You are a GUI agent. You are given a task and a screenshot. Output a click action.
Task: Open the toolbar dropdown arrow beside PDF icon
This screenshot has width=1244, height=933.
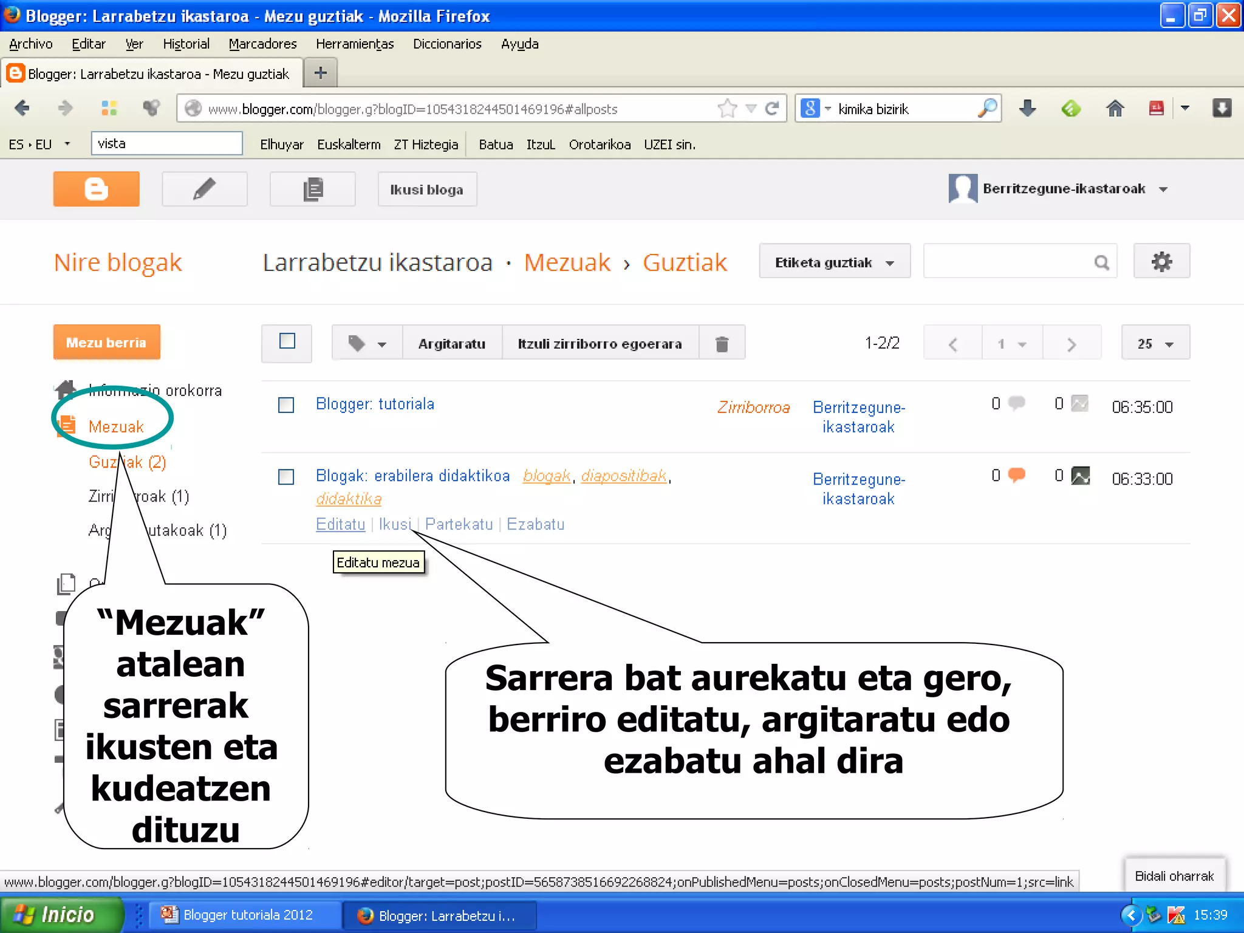[x=1184, y=108]
